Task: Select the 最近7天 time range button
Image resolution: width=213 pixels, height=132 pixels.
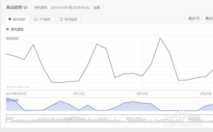Action: tap(194, 18)
